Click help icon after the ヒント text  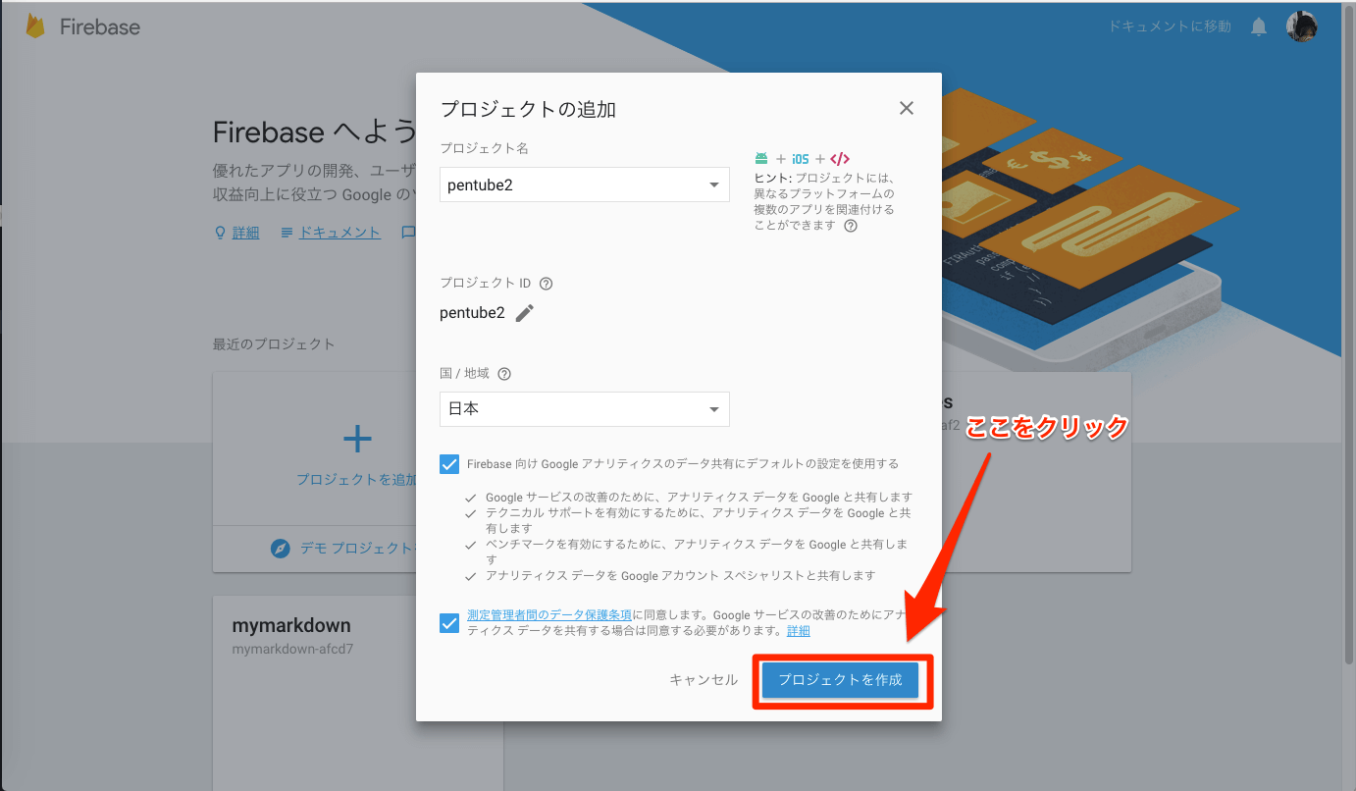pos(851,226)
